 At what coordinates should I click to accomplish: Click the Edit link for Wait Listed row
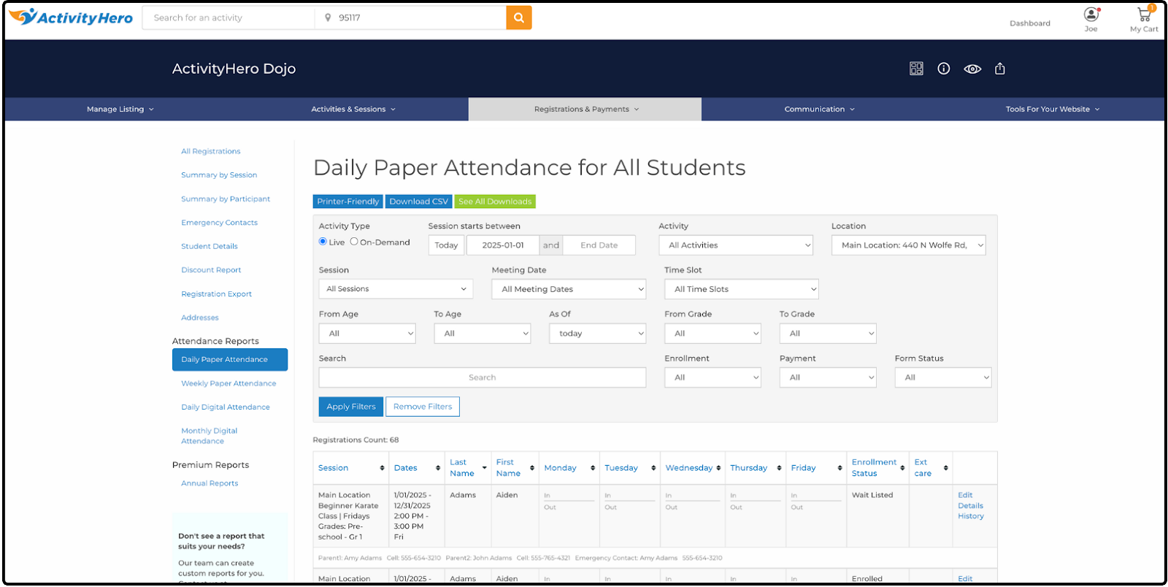pos(965,495)
